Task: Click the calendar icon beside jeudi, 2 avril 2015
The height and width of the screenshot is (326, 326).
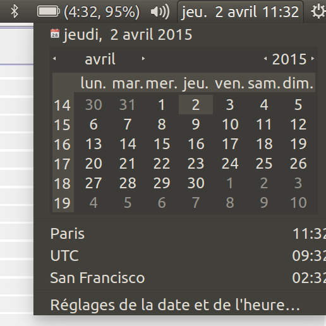Action: pos(55,33)
